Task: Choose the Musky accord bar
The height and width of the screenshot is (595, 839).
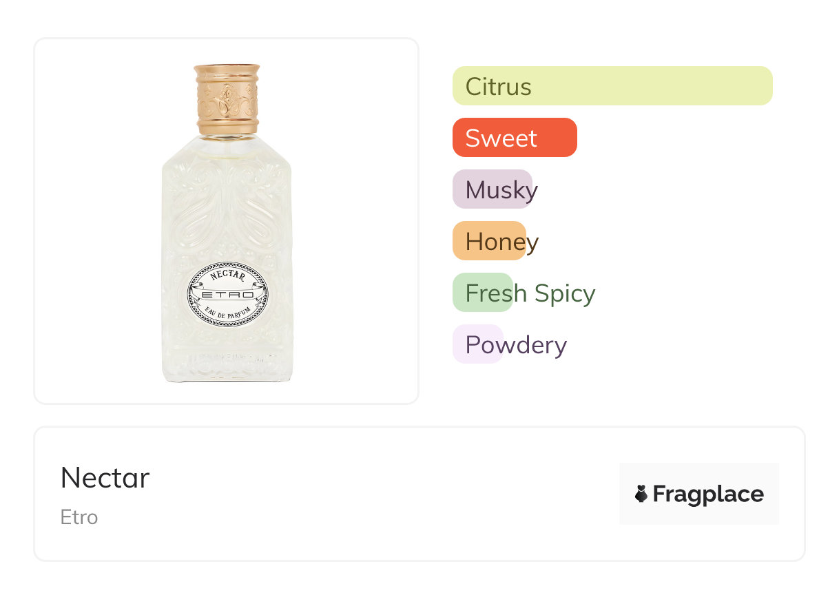Action: pyautogui.click(x=493, y=189)
